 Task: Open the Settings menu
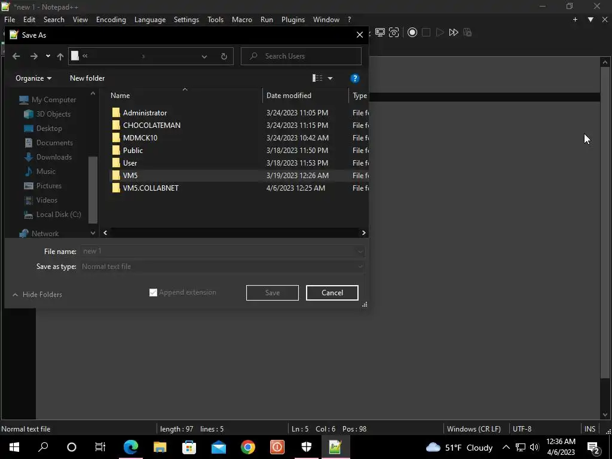click(186, 20)
